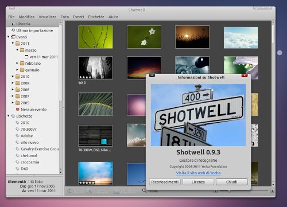287x207 pixels.
Task: Click the tag icon next to Adobe
Action: 18,136
